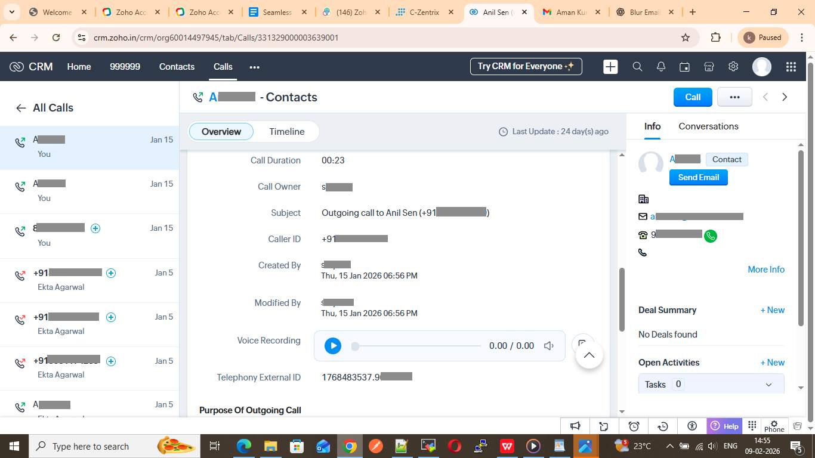Screen dimensions: 815x458
Task: Click the white plus create-new icon
Action: point(610,67)
